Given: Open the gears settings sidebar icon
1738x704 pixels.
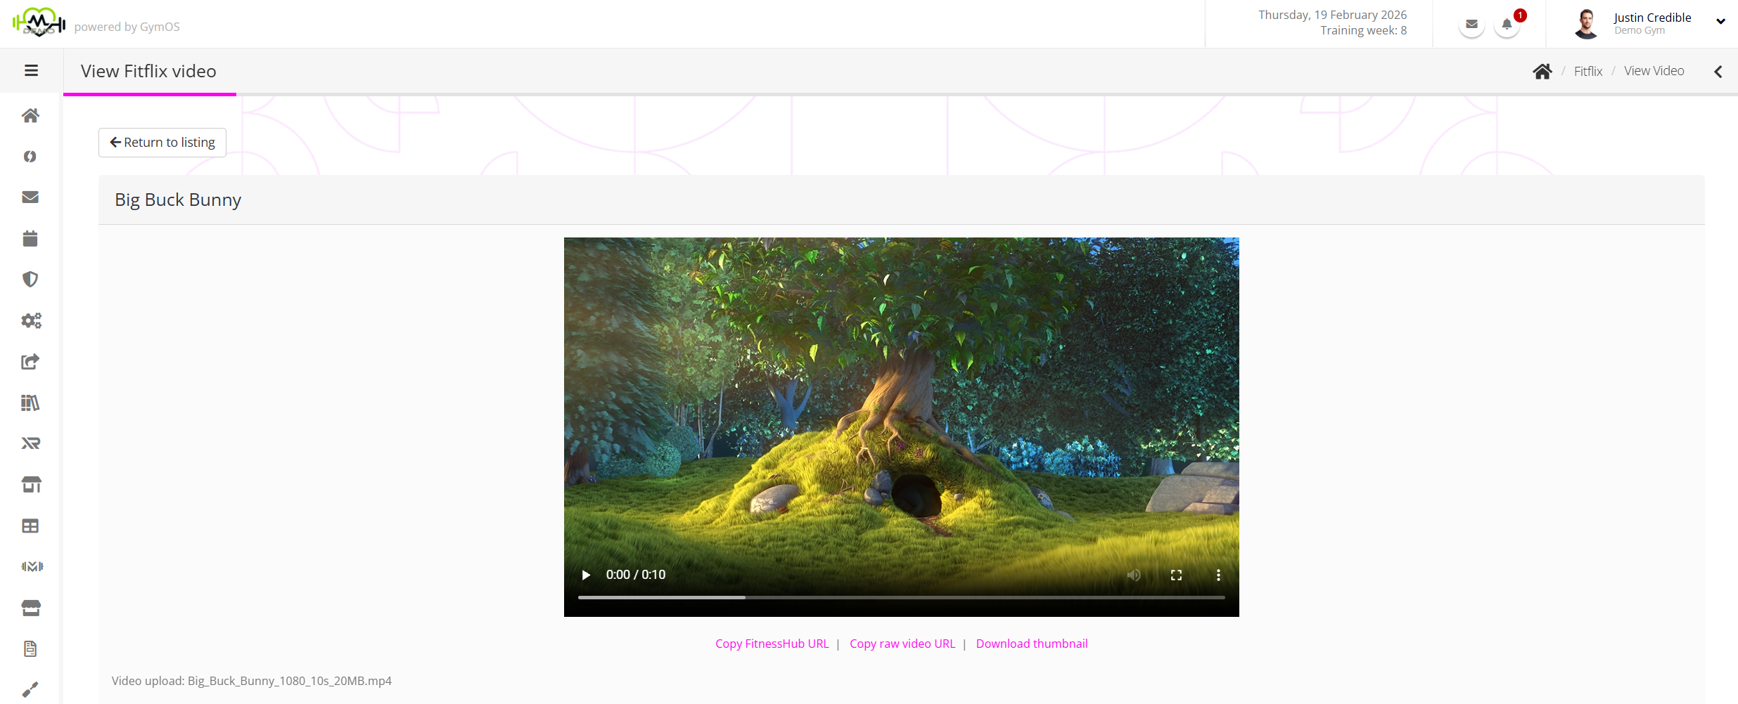Looking at the screenshot, I should coord(31,321).
